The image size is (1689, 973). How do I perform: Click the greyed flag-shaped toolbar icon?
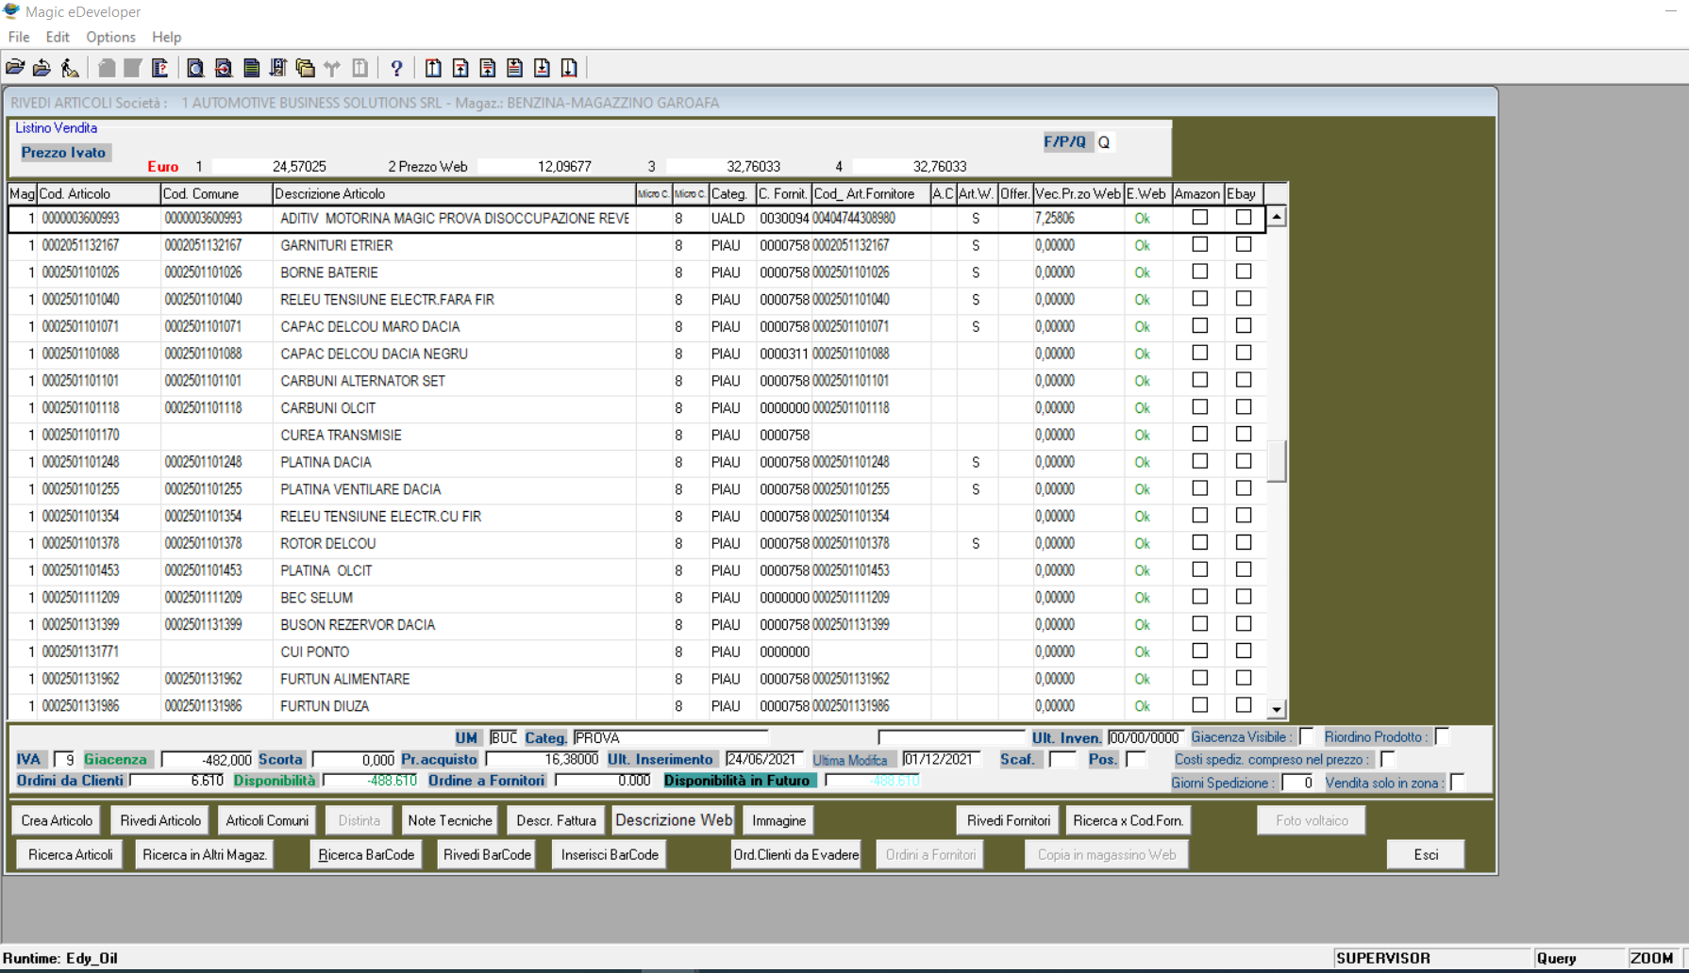[133, 68]
